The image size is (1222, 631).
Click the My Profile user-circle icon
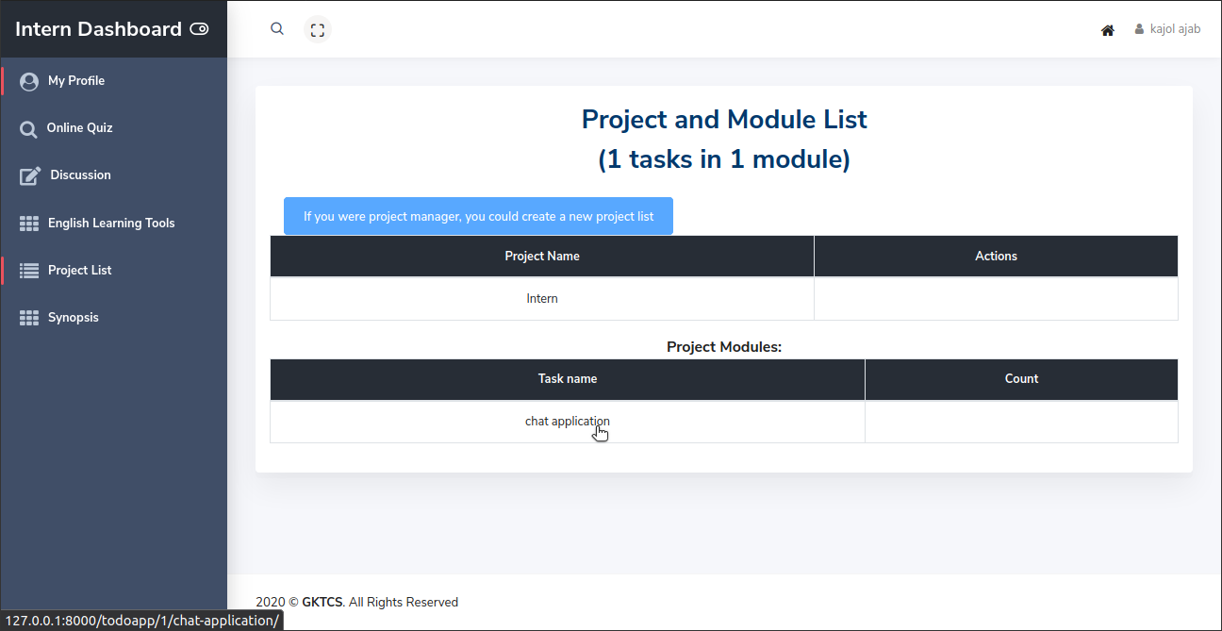point(29,81)
